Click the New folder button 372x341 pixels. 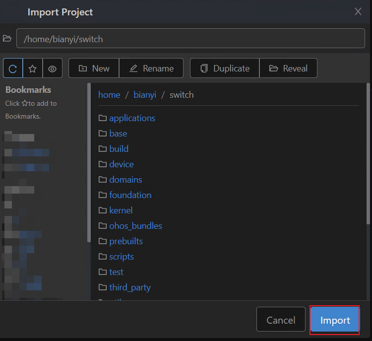click(94, 68)
